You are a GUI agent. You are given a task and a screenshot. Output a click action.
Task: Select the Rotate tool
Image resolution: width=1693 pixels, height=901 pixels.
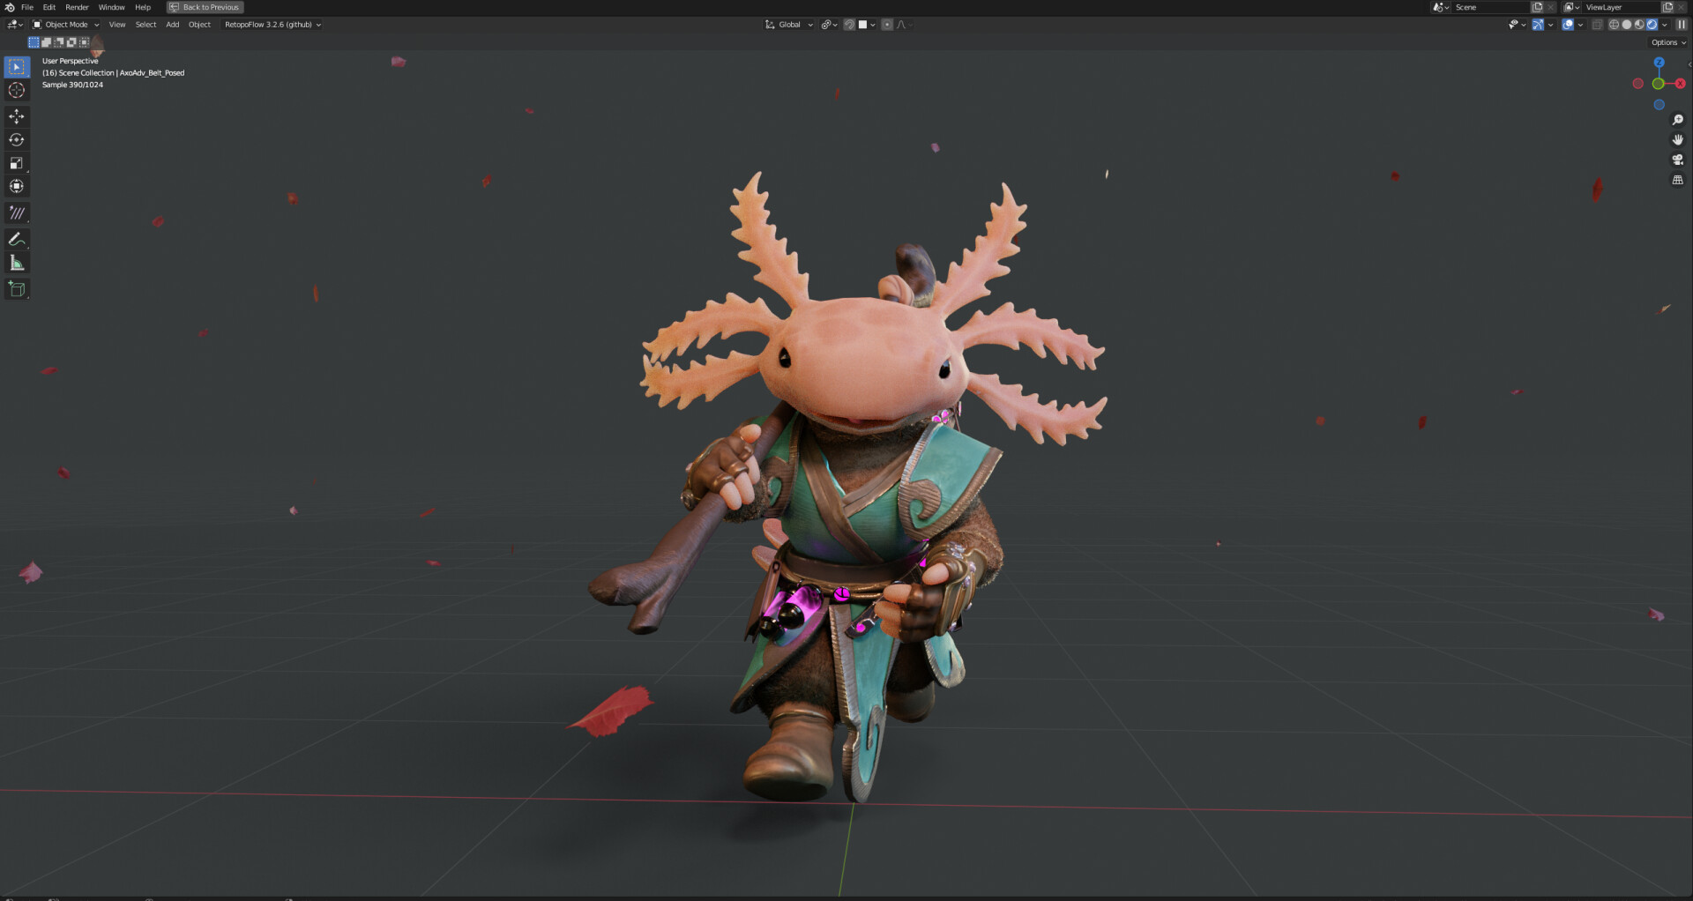click(16, 139)
